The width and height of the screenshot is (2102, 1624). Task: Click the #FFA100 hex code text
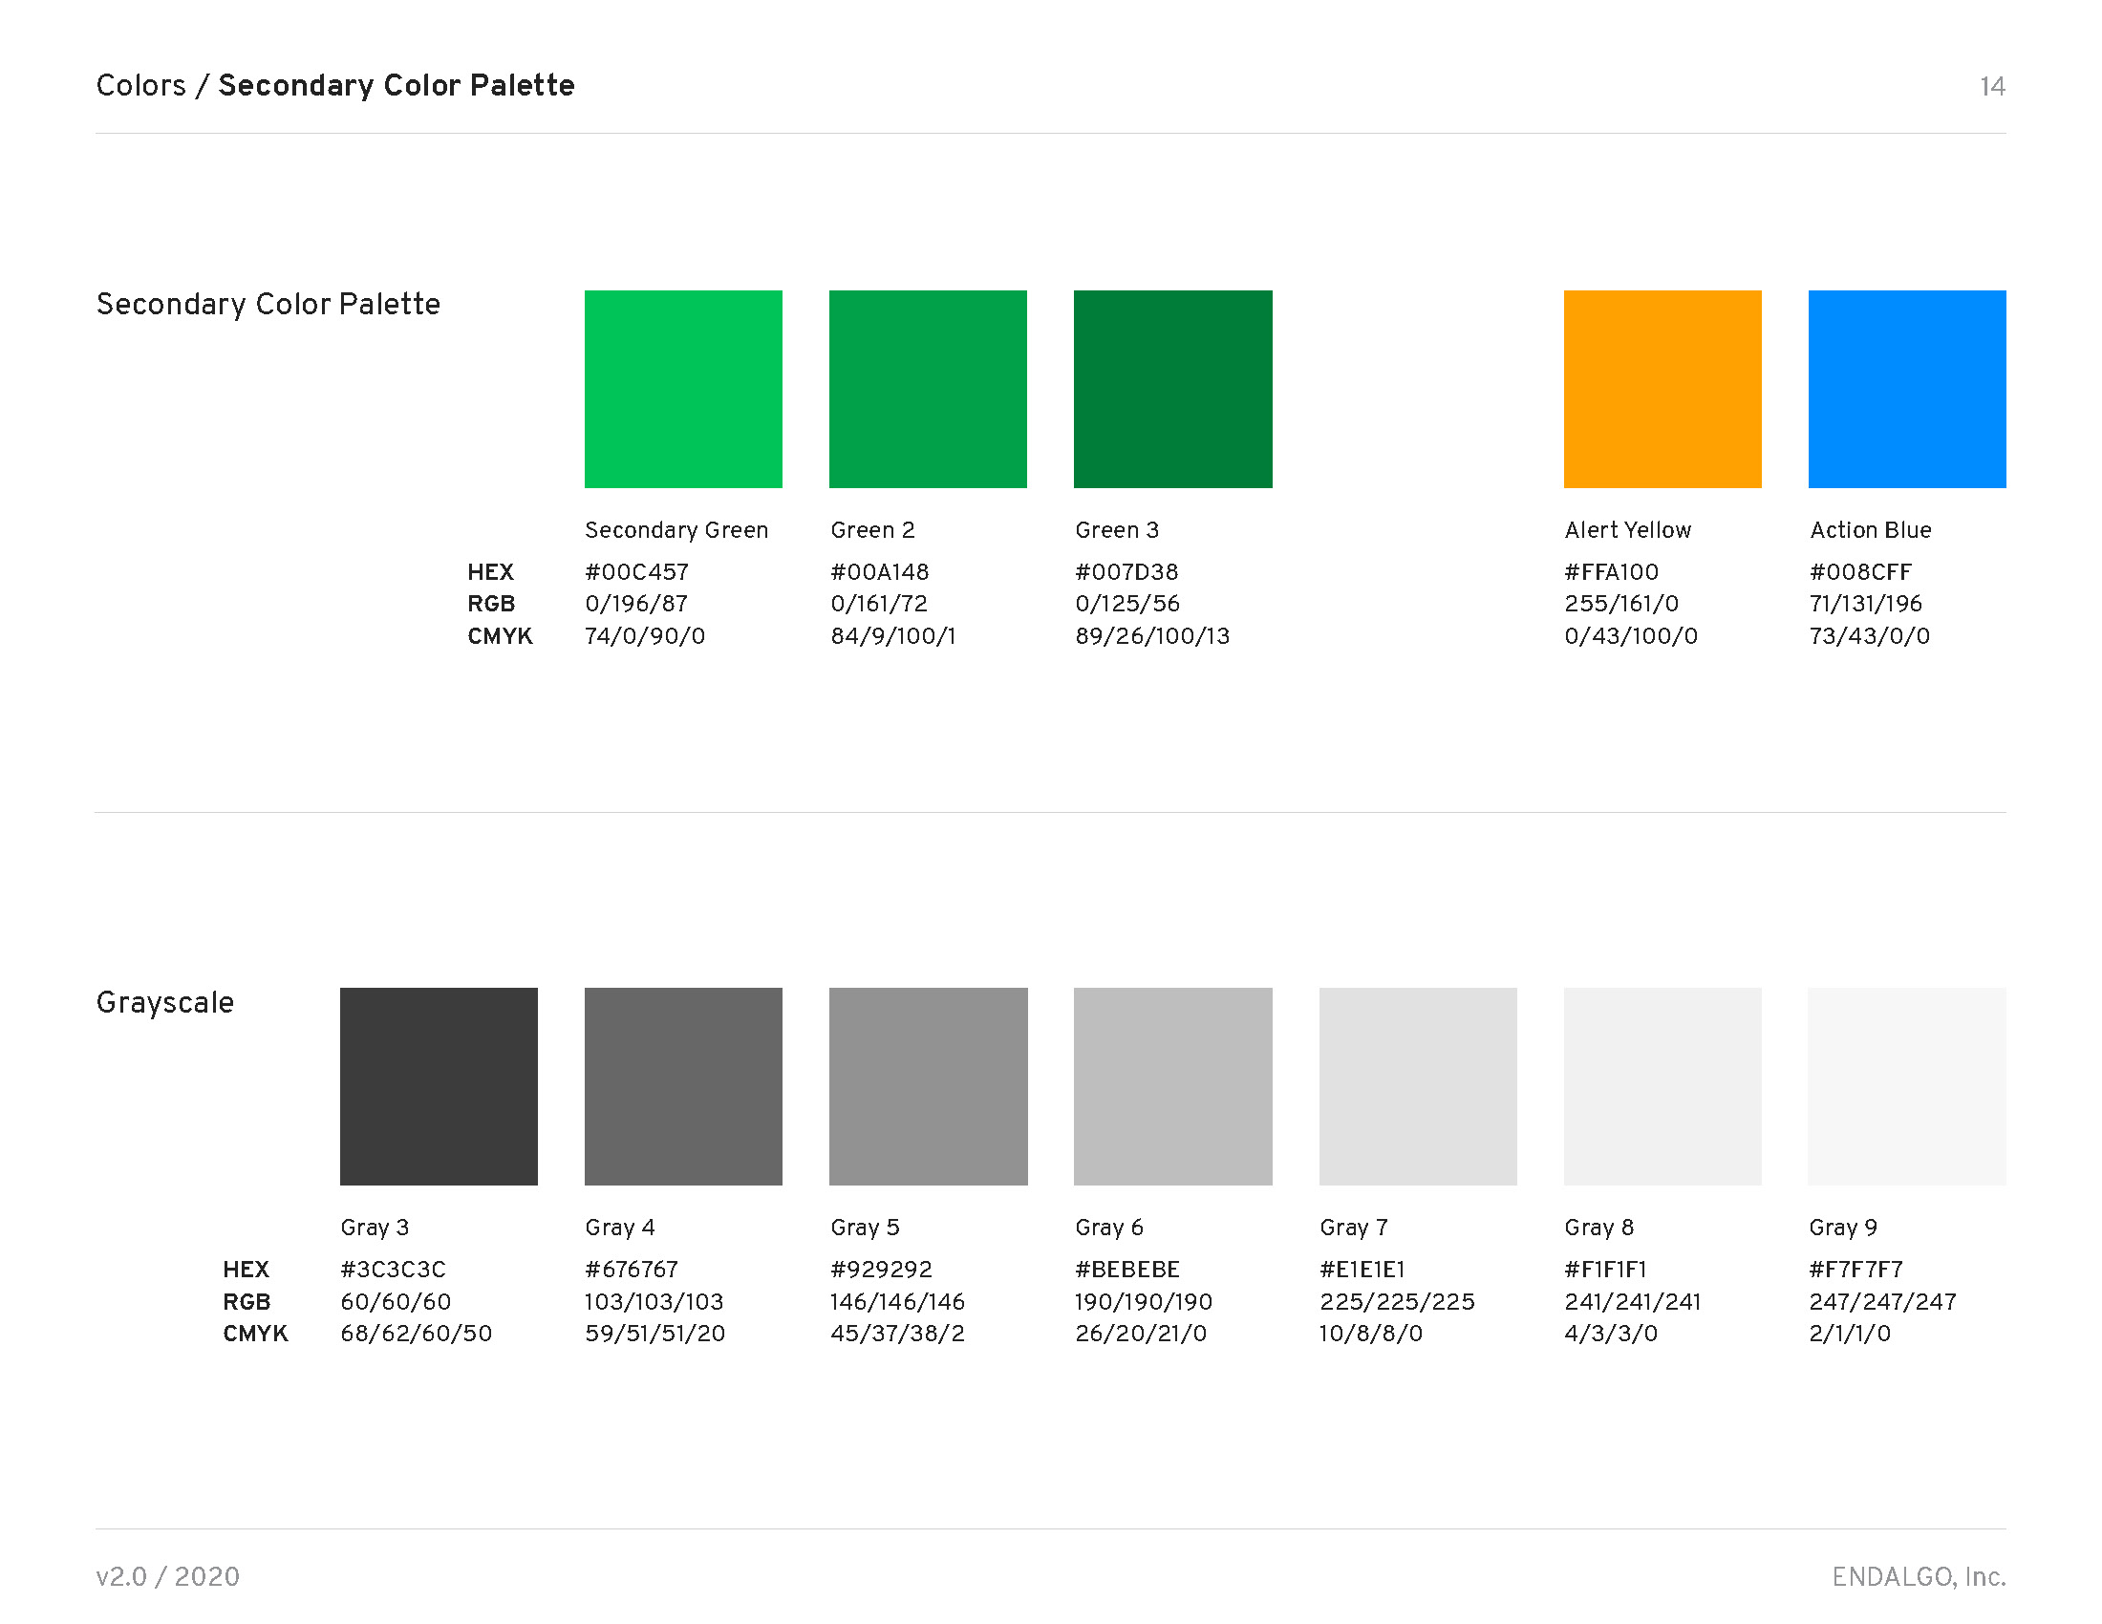pyautogui.click(x=1610, y=571)
